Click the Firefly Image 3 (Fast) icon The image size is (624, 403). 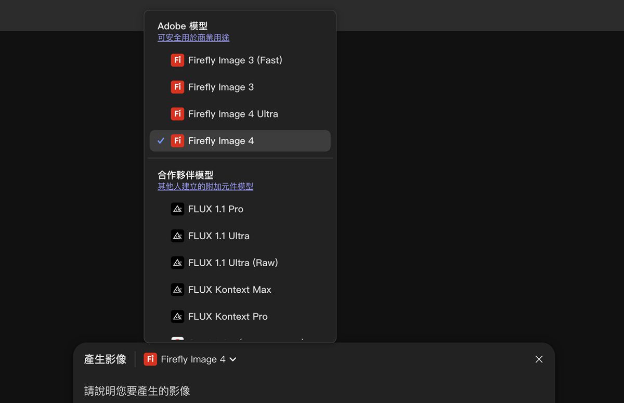point(177,60)
